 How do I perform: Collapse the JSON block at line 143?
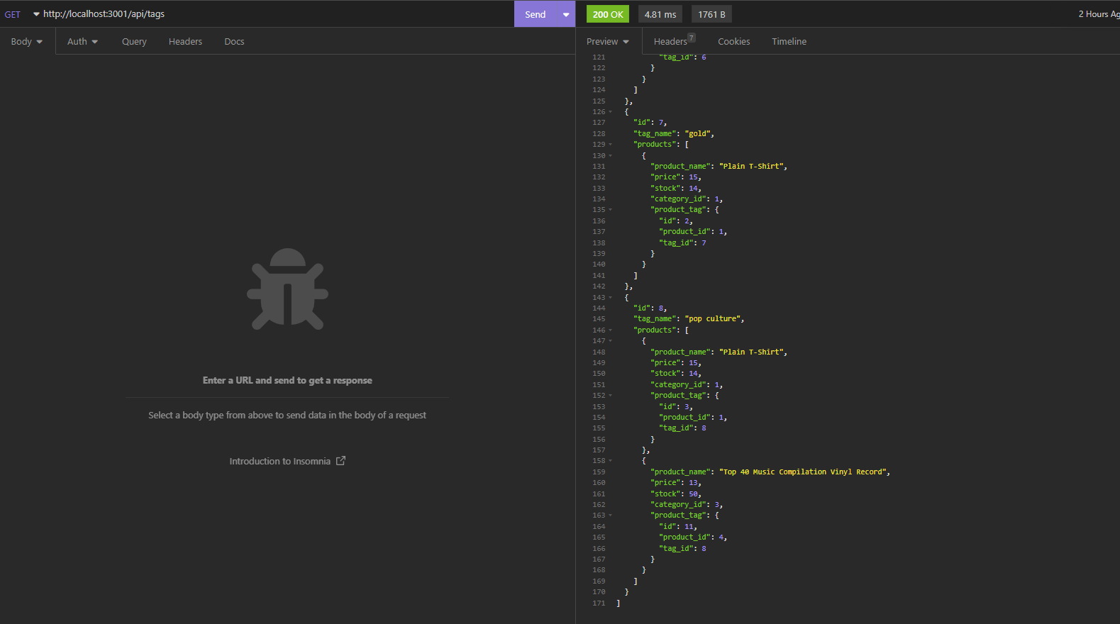(x=610, y=298)
